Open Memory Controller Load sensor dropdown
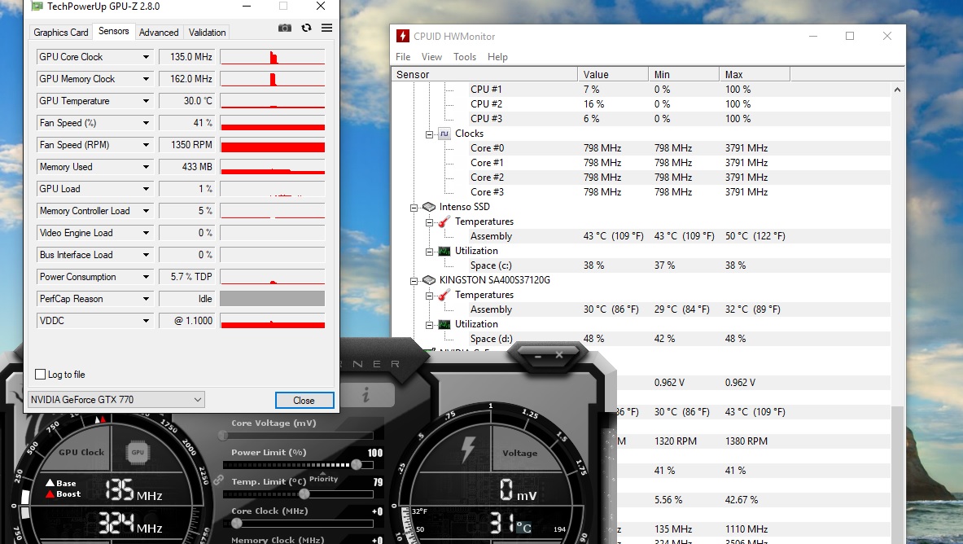963x544 pixels. [x=147, y=211]
